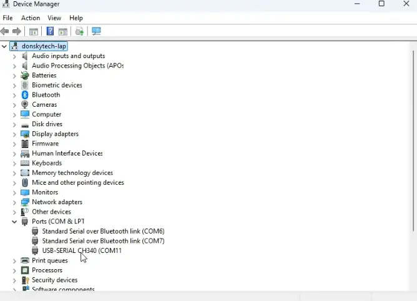Click the Update device driver toolbar icon
This screenshot has height=301, width=417.
(x=79, y=31)
